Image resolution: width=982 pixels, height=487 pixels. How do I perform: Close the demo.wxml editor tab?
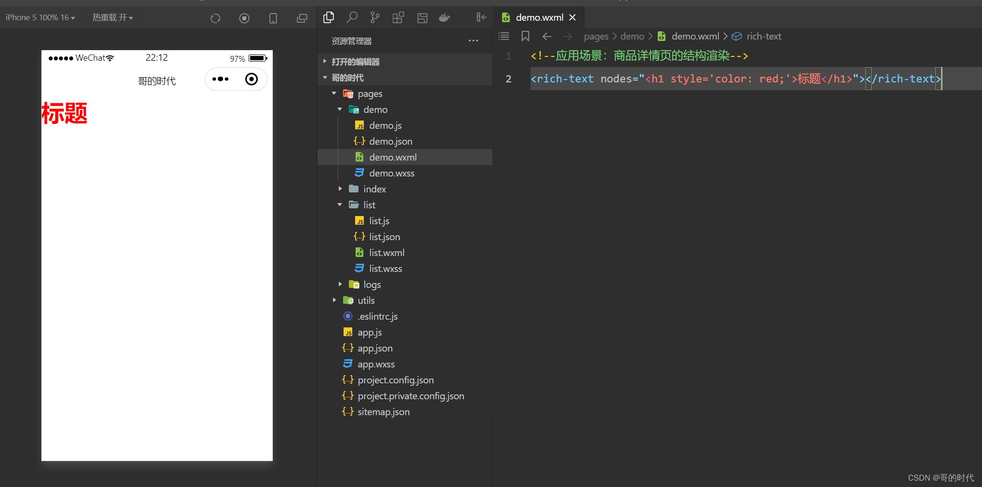tap(572, 17)
